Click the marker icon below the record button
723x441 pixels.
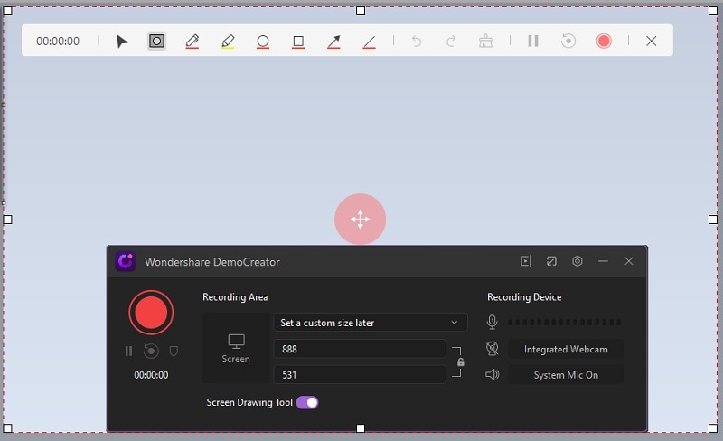coord(174,352)
